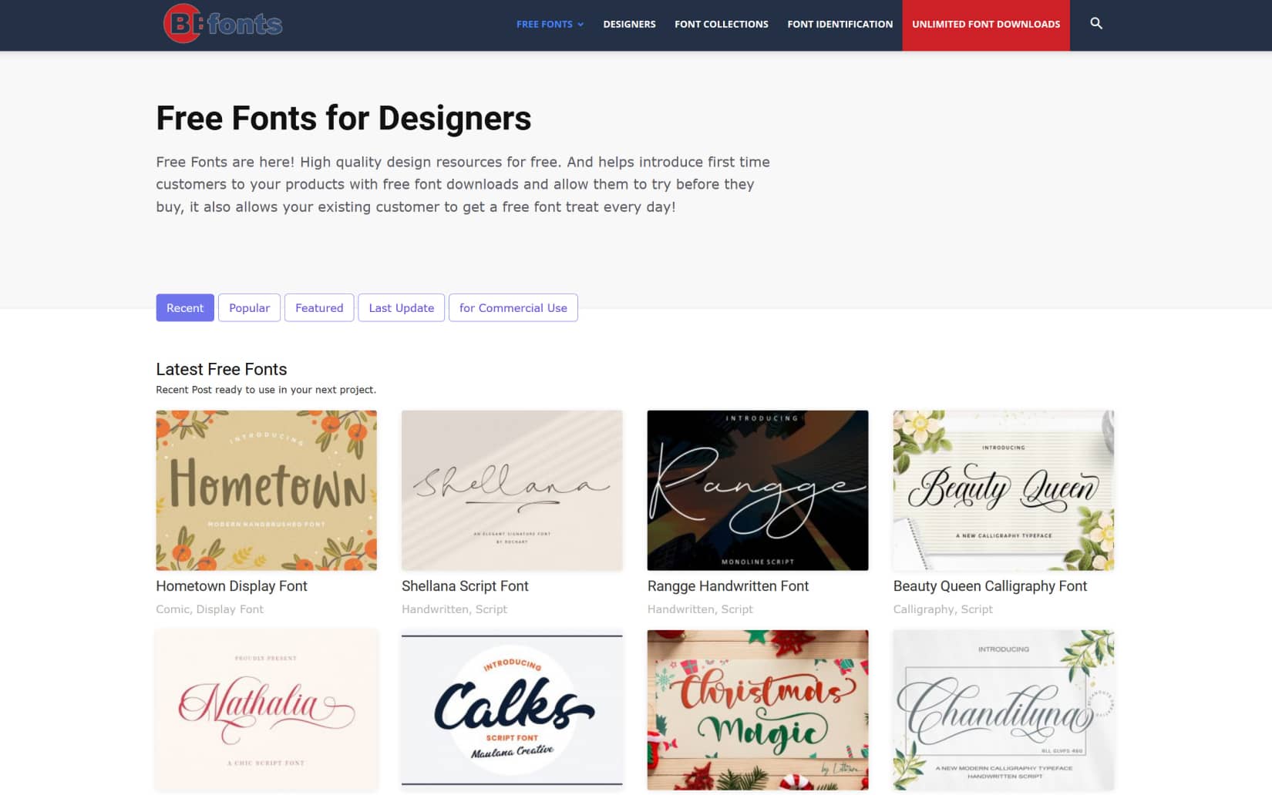This screenshot has height=795, width=1272.
Task: Enable the Featured fonts filter
Action: 319,307
